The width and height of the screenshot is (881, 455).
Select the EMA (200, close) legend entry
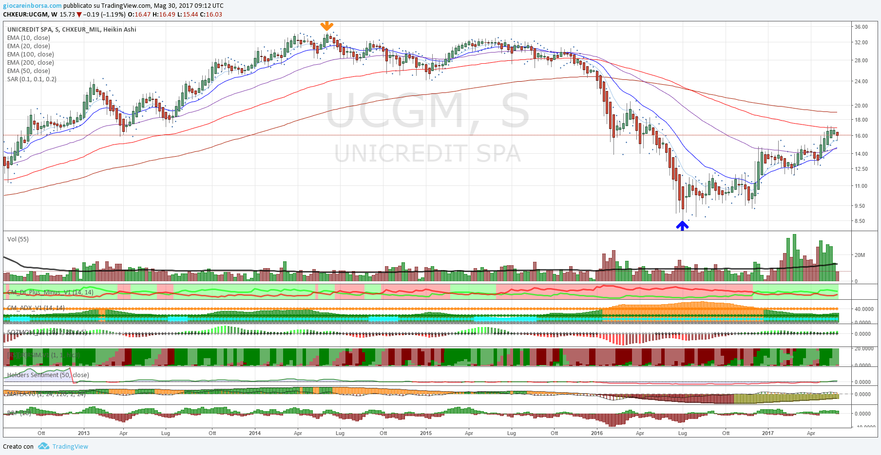coord(31,62)
